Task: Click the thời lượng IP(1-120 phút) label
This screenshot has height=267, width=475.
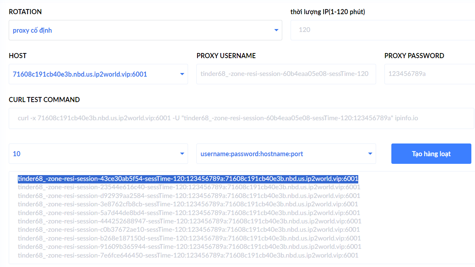Action: coord(328,12)
